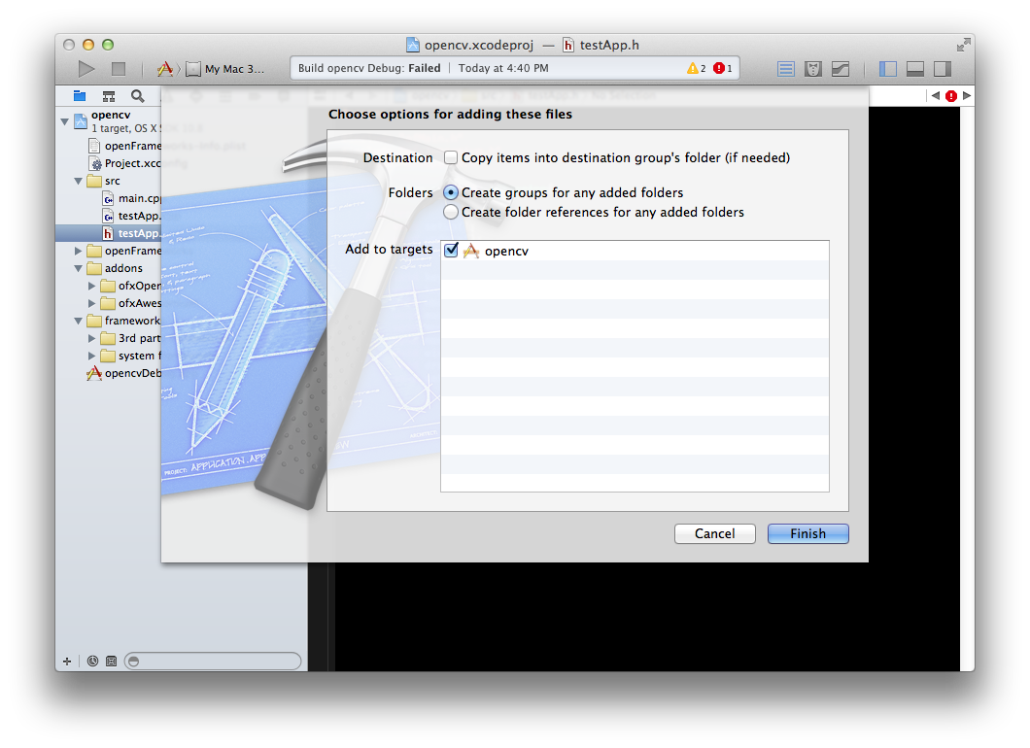Select Project.xcconfig file
This screenshot has width=1030, height=748.
click(124, 163)
